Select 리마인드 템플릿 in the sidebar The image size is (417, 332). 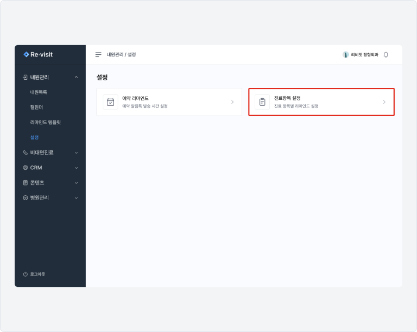45,123
